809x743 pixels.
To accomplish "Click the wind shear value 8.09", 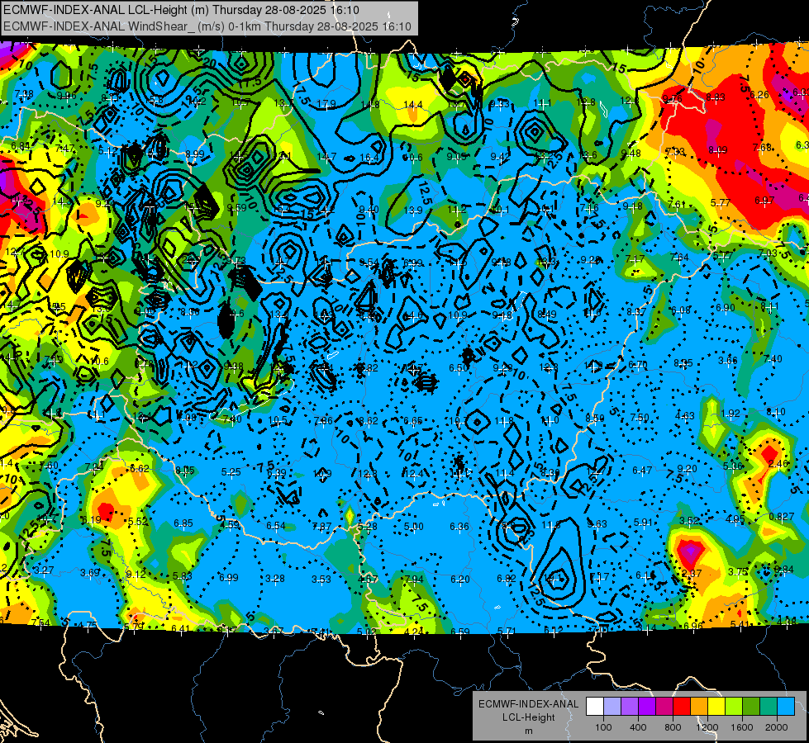I will (717, 150).
